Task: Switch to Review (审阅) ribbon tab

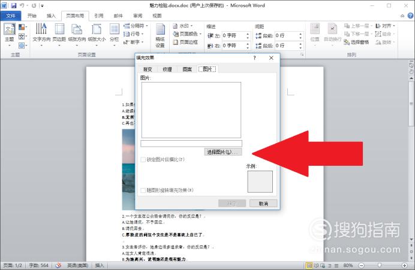Action: click(137, 16)
